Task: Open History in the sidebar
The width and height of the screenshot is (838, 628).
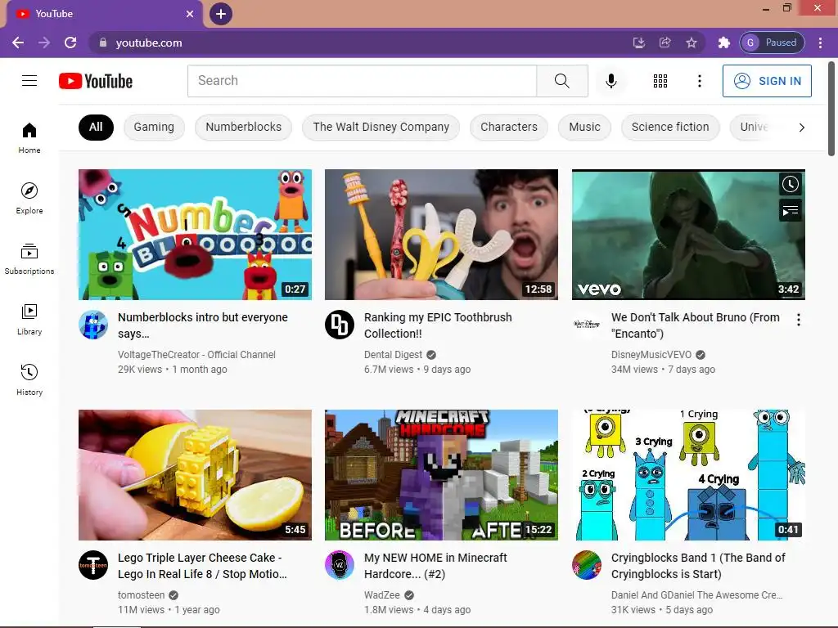Action: tap(29, 379)
